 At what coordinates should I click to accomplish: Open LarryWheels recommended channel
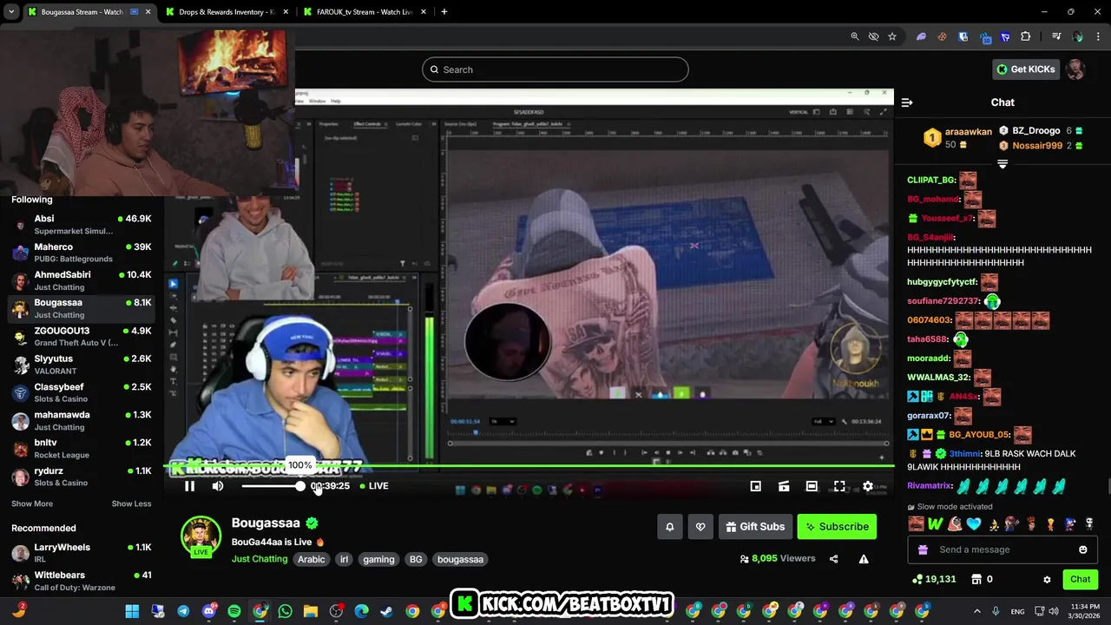pos(82,553)
